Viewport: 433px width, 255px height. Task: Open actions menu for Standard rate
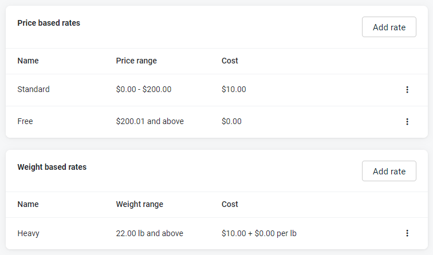click(407, 89)
